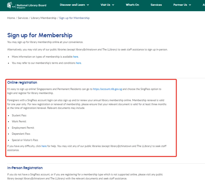Open the account.nlb.gov.sg link
The height and width of the screenshot is (188, 205).
point(107,89)
